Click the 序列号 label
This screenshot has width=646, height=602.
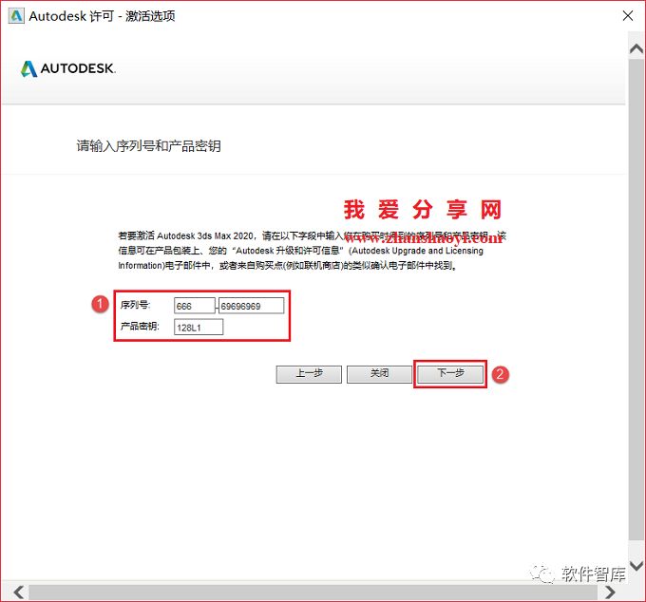[135, 305]
